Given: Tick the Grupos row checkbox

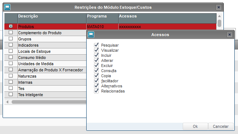Looking at the screenshot, I should [11, 39].
